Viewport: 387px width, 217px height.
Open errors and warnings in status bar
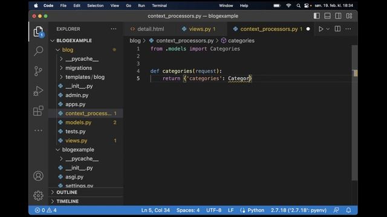[x=46, y=210]
